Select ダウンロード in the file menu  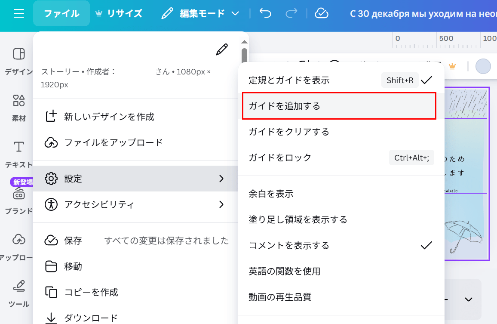136,318
